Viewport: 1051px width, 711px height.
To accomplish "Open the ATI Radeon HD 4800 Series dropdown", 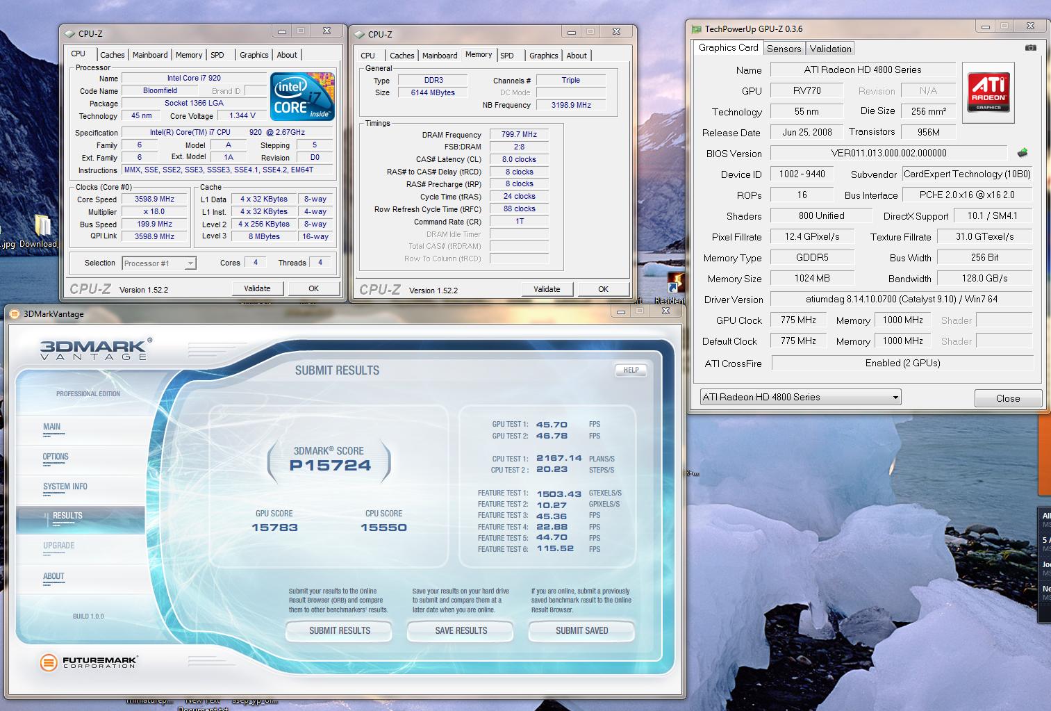I will point(800,397).
